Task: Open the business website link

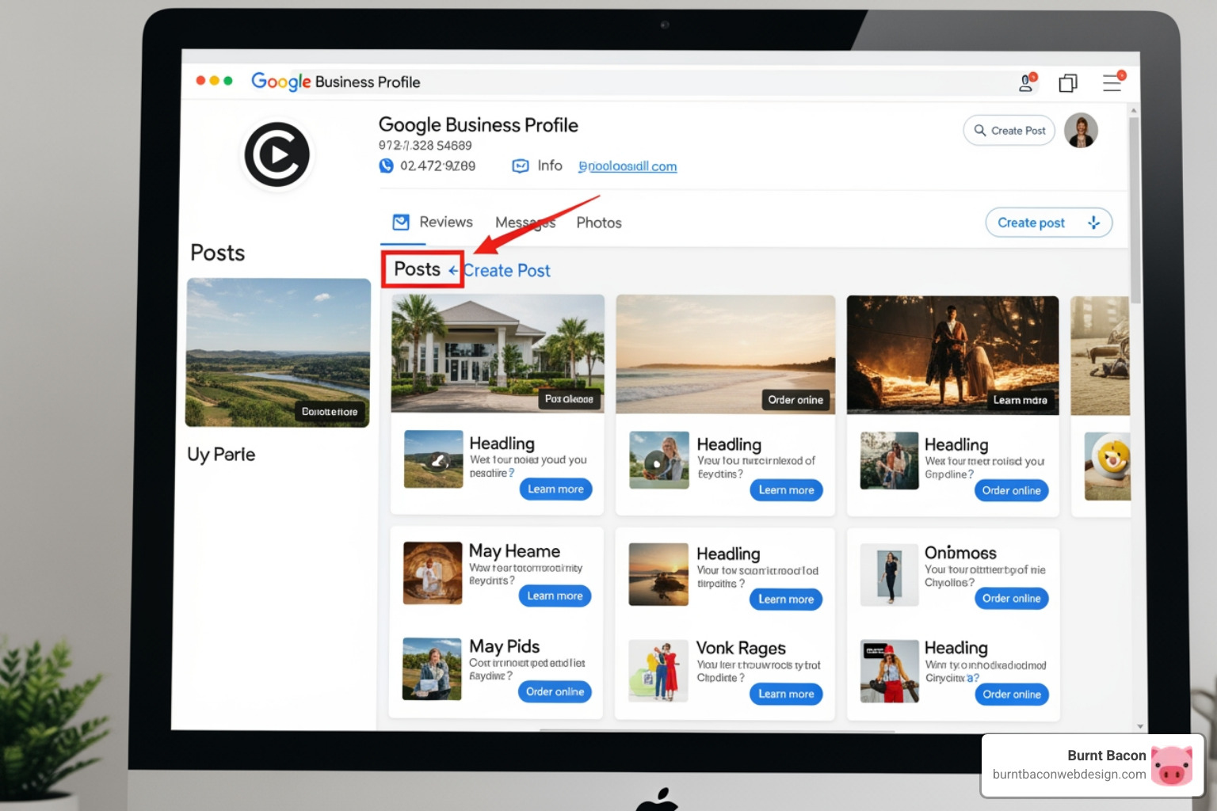Action: (x=628, y=166)
